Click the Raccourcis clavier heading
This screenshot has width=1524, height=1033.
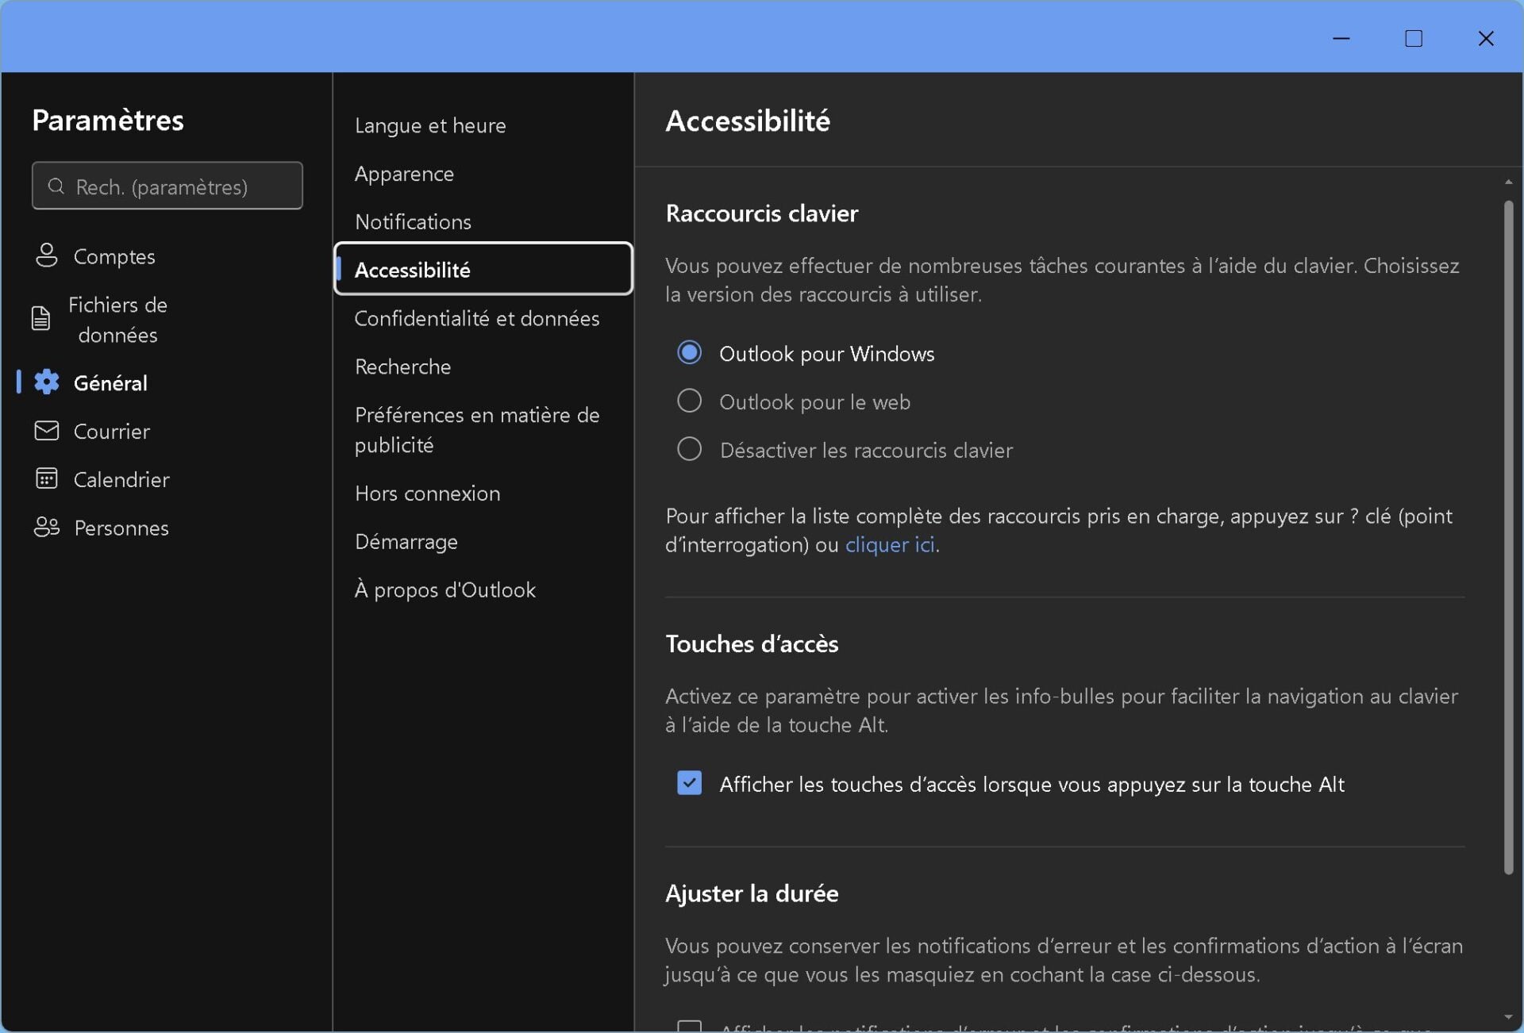761,213
